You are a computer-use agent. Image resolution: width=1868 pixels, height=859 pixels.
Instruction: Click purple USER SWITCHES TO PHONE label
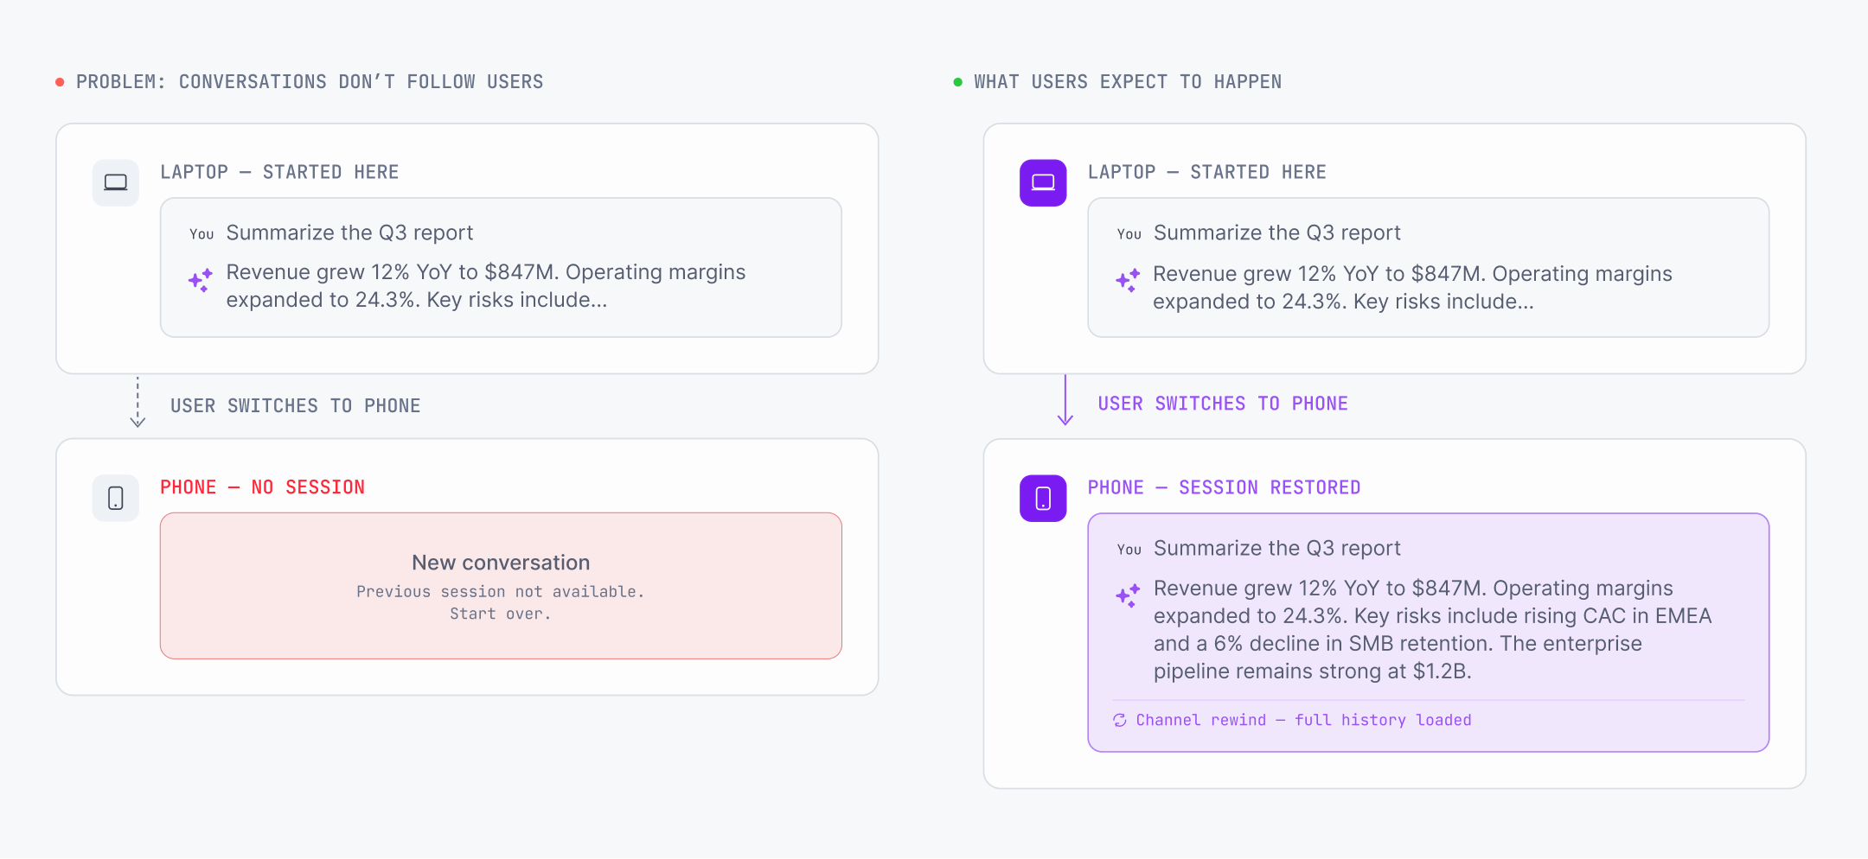[x=1223, y=404]
